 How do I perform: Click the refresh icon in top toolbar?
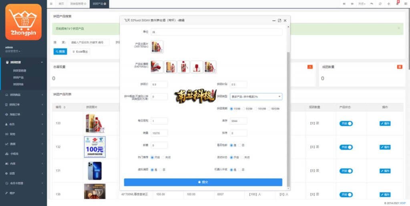pyautogui.click(x=380, y=4)
